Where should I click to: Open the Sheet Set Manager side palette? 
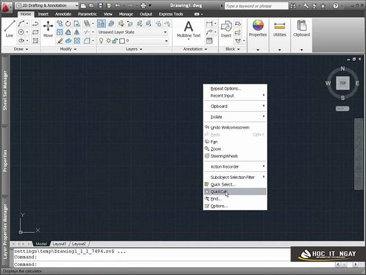(5, 90)
